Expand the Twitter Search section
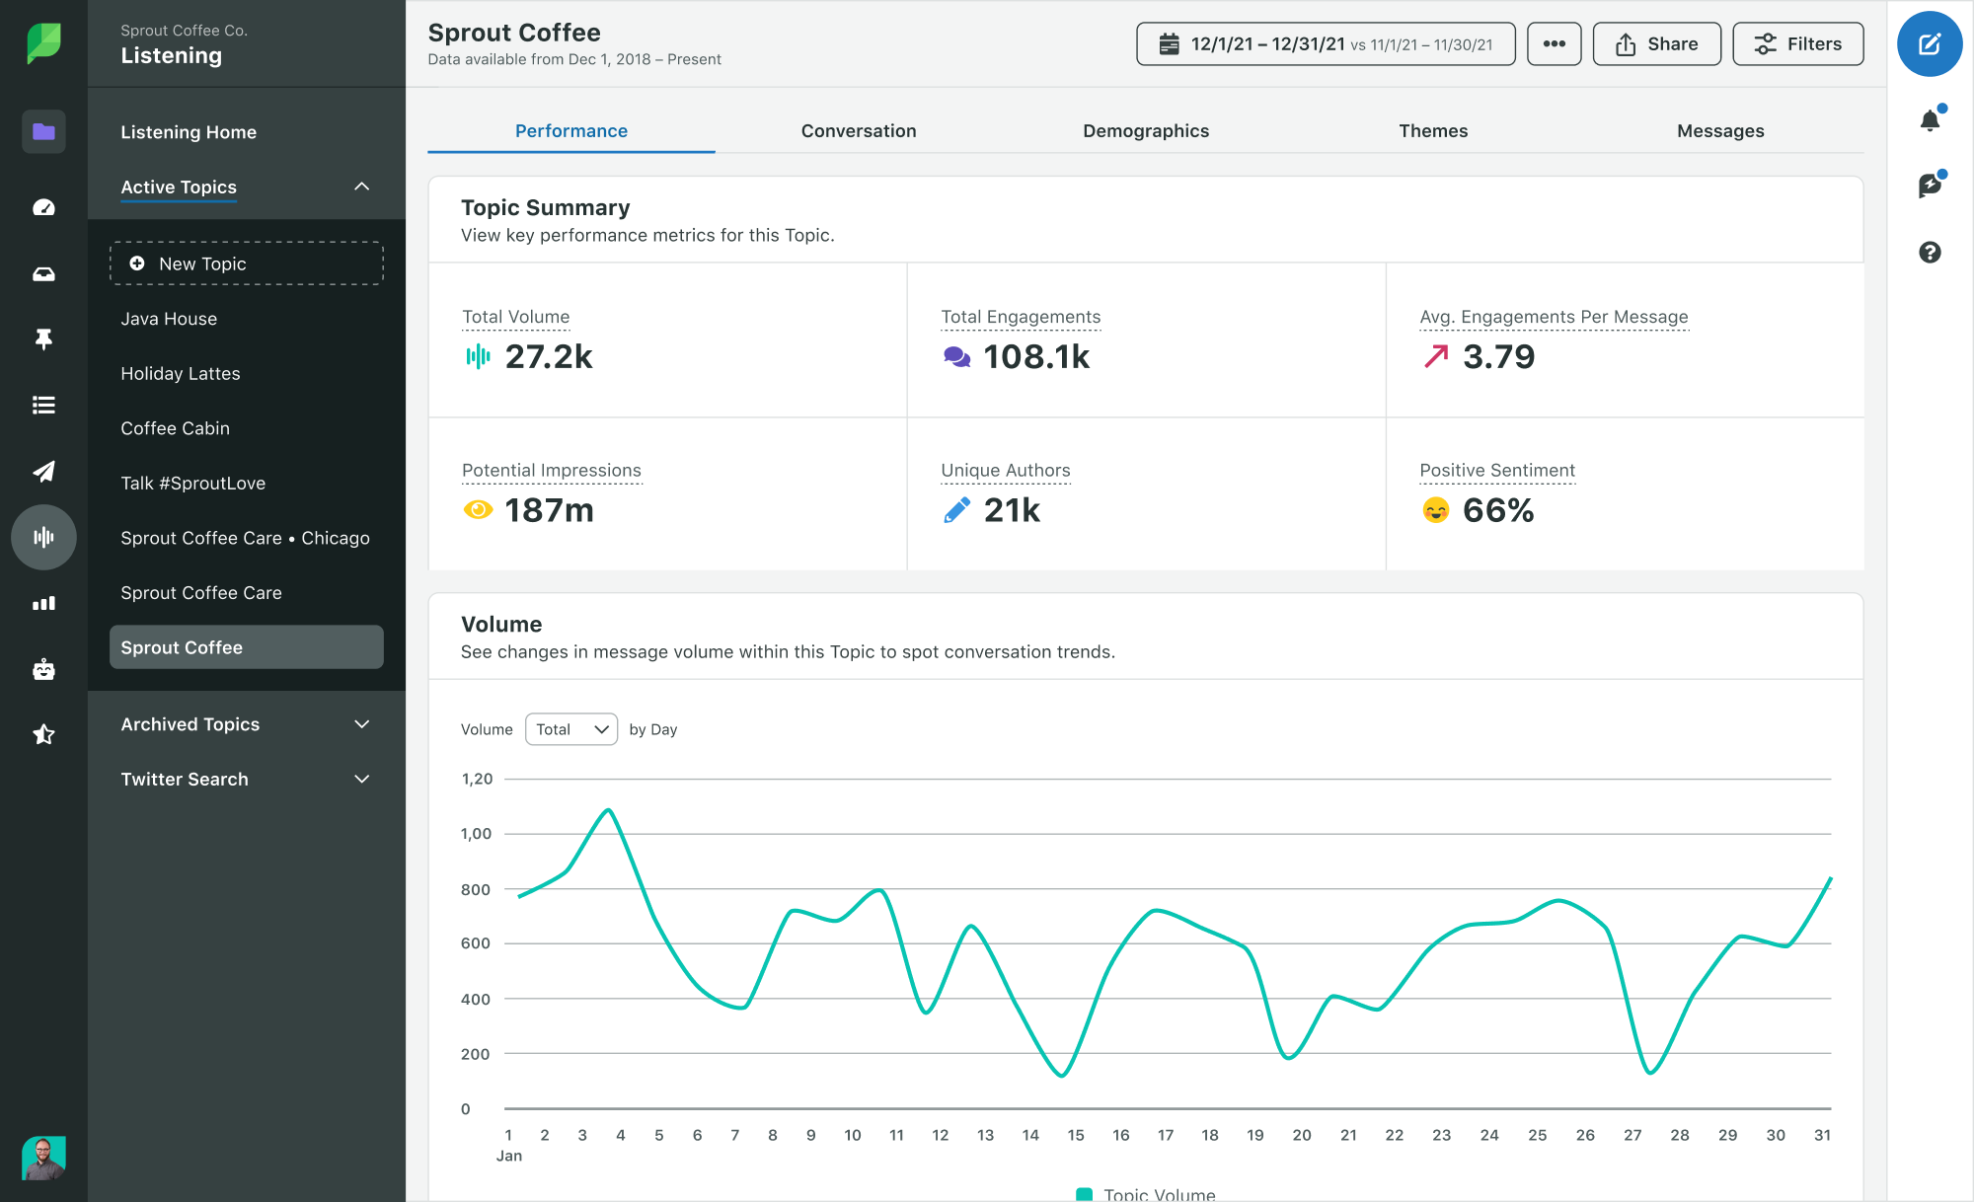 361,780
